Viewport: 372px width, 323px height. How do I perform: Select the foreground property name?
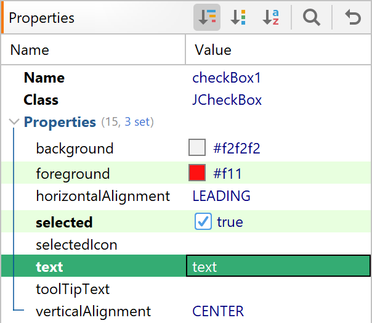pyautogui.click(x=73, y=174)
